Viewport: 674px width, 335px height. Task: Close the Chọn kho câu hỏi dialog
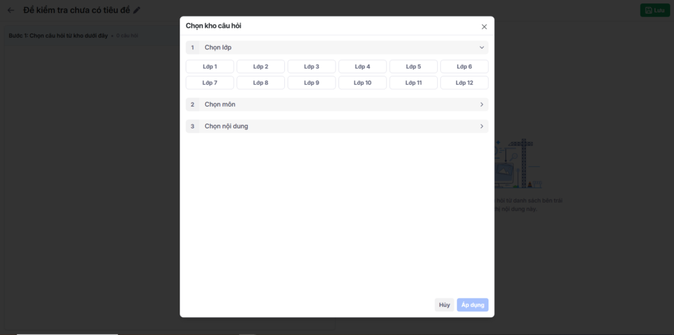pos(484,27)
